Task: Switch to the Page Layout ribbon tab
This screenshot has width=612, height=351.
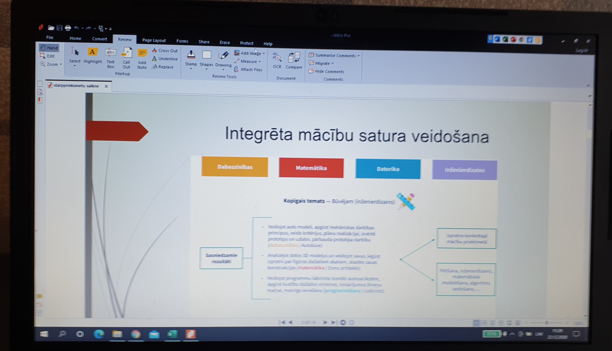Action: 154,40
